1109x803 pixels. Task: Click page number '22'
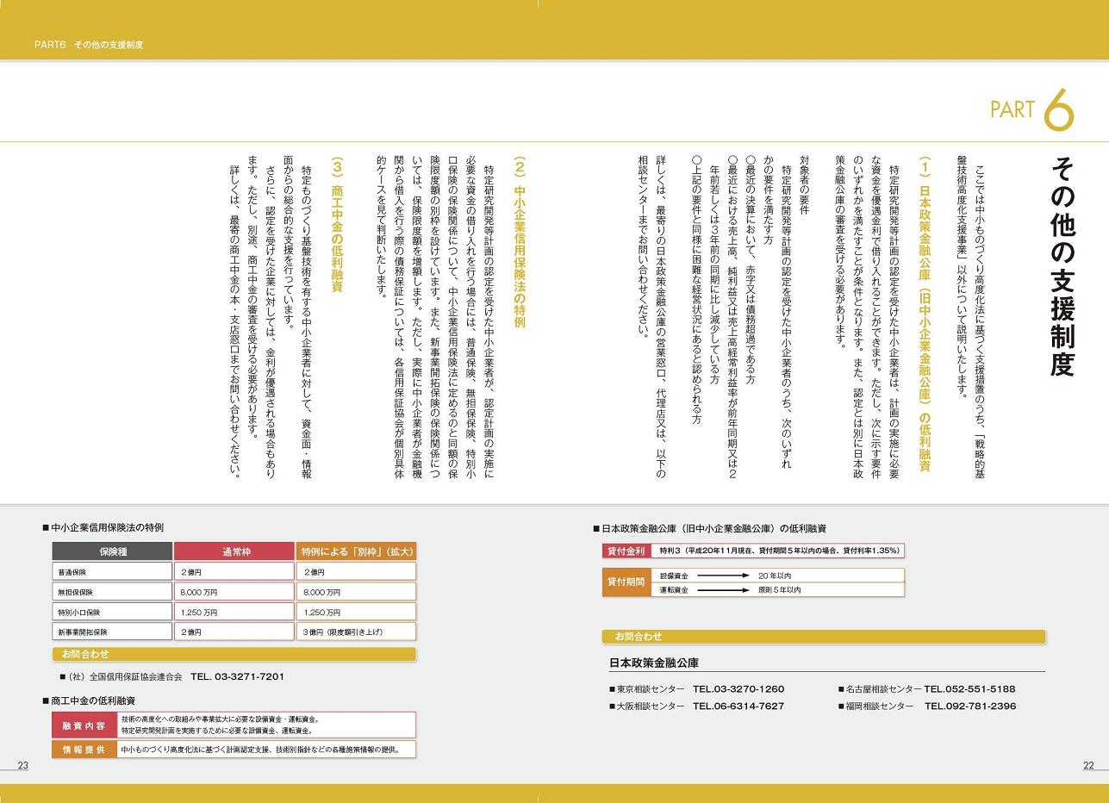click(1088, 765)
